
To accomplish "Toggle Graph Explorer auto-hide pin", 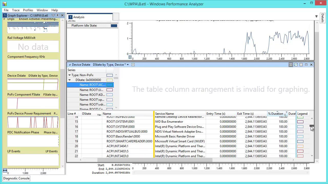I will point(57,15).
